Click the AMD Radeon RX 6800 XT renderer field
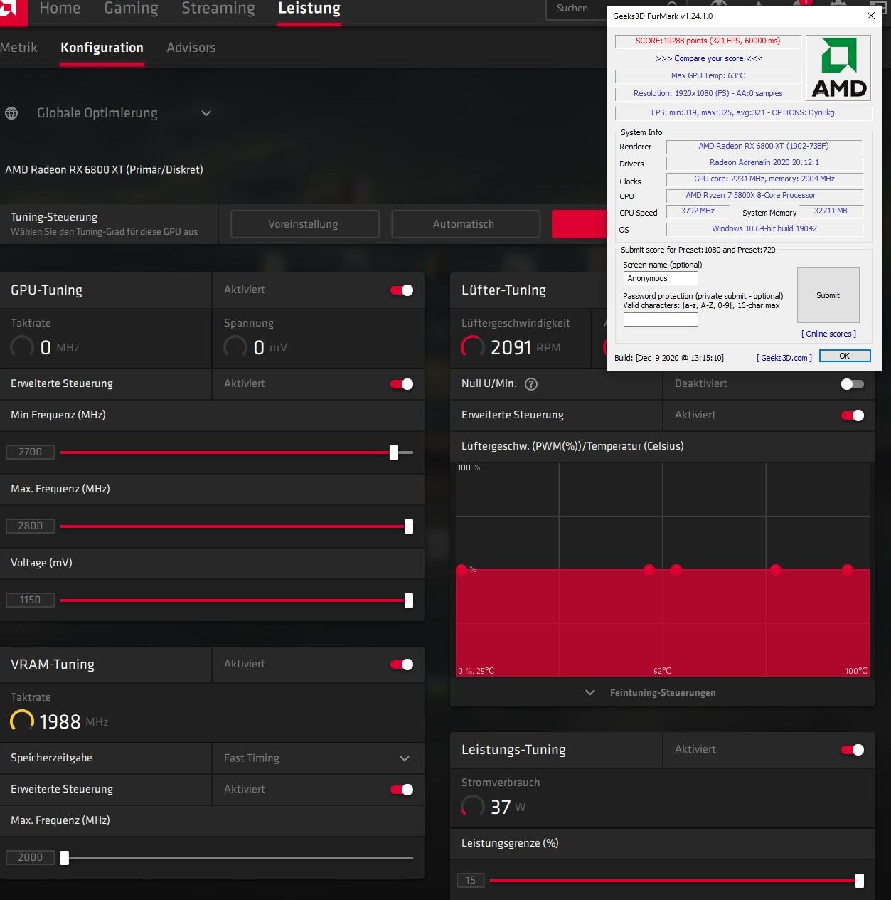 [x=764, y=146]
